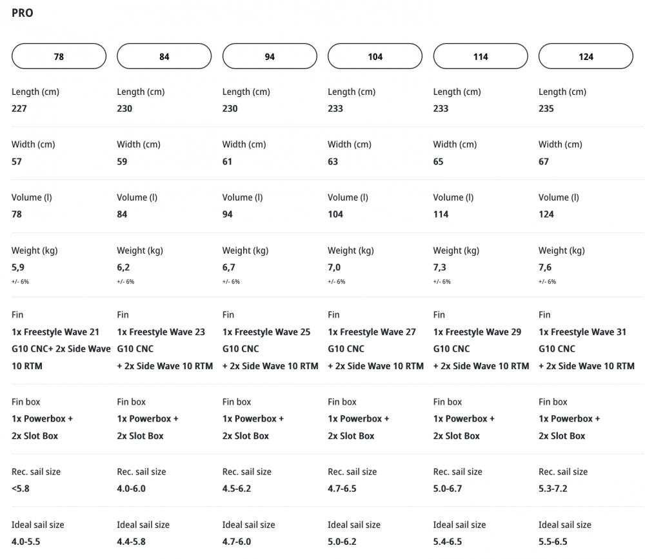Select the 114 size pill button
Image resolution: width=645 pixels, height=559 pixels.
481,57
